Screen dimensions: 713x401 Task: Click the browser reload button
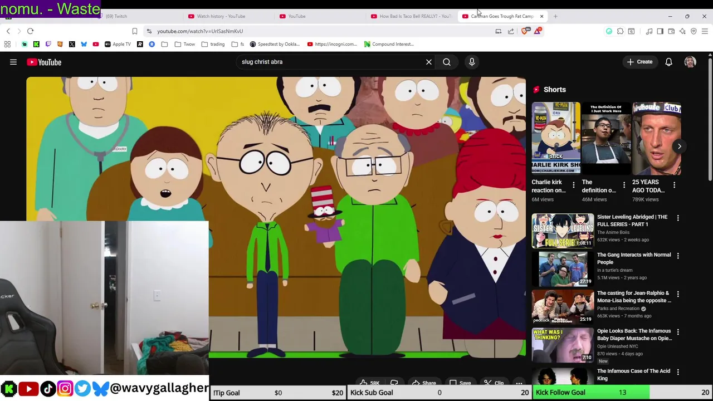coord(31,31)
